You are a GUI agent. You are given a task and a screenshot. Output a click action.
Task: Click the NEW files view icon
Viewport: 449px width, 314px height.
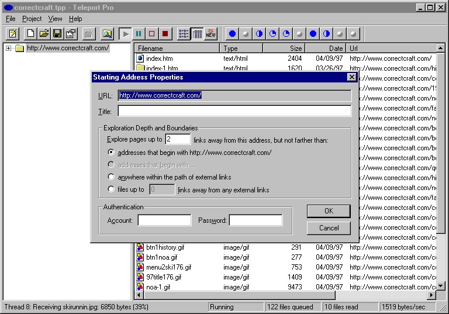point(210,34)
